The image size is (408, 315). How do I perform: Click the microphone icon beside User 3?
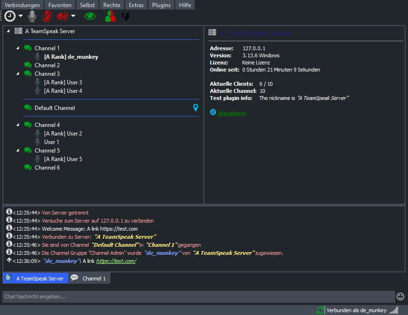[37, 82]
